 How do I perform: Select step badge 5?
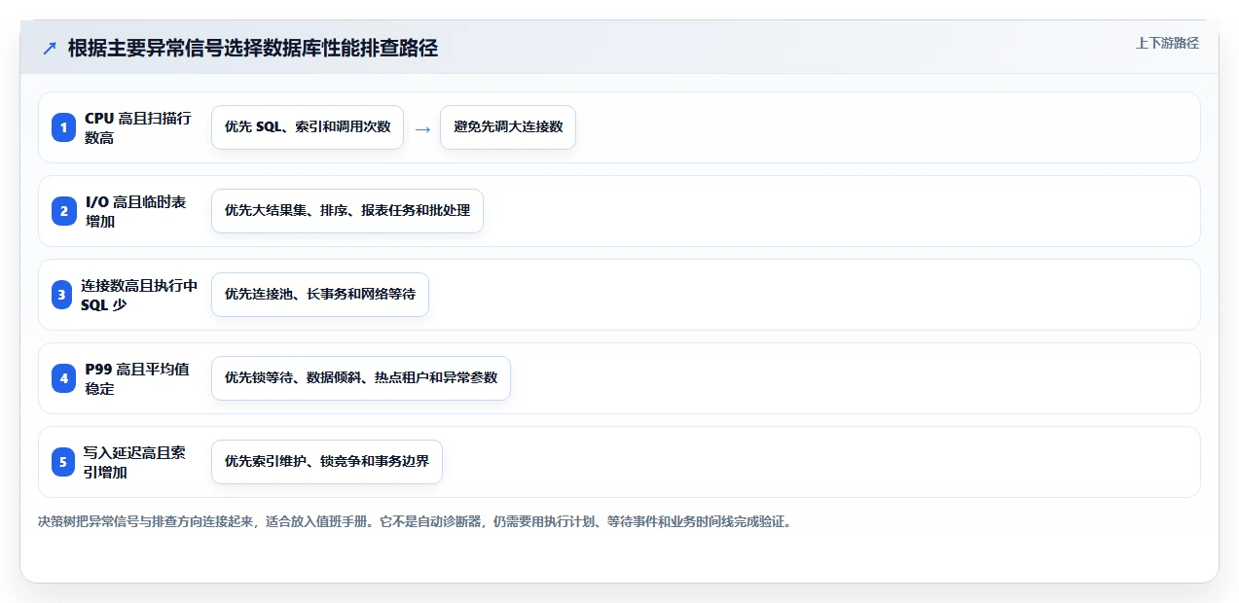point(63,462)
